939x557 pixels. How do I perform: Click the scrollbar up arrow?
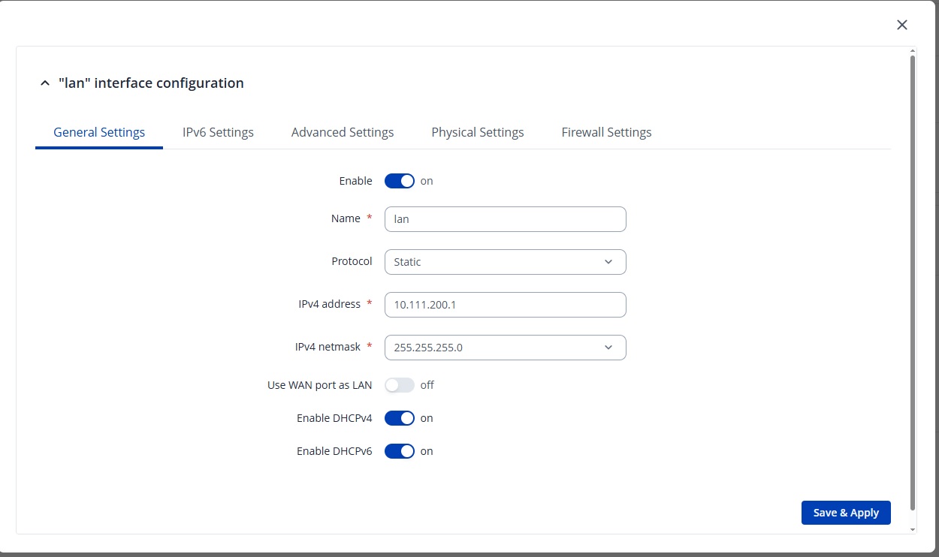(913, 50)
